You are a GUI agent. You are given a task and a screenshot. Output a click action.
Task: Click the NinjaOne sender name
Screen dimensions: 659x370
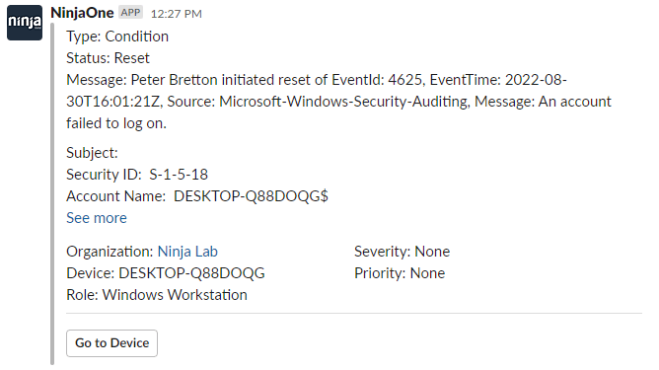(82, 13)
